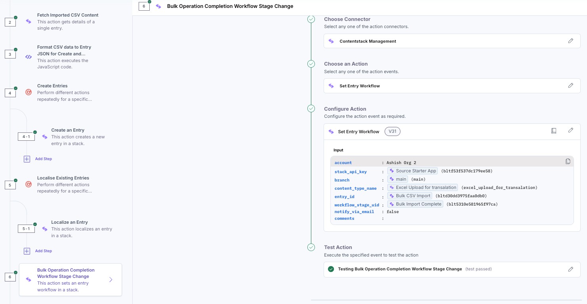
Task: Click the Source Starter App stack tag
Action: click(x=412, y=171)
